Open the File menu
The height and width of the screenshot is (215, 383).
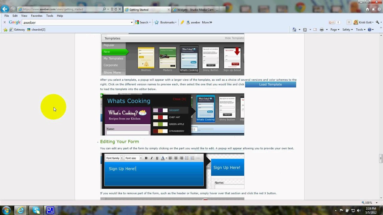pyautogui.click(x=7, y=16)
